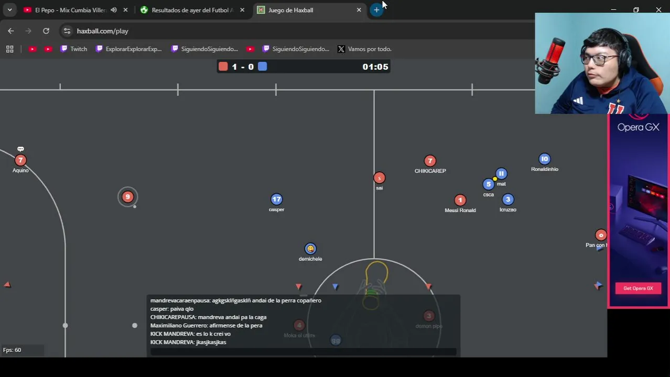The image size is (670, 377).
Task: Click the emoji-faced player demichele
Action: (x=310, y=249)
